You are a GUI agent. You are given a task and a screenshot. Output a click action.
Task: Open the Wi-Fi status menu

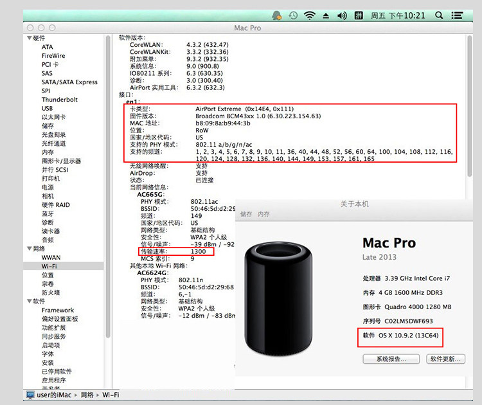coord(310,15)
